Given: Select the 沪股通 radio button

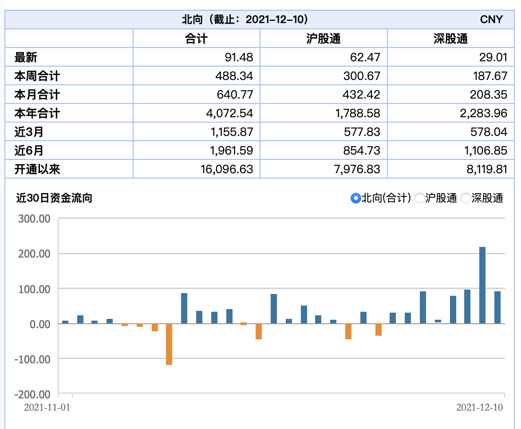Looking at the screenshot, I should pos(419,198).
